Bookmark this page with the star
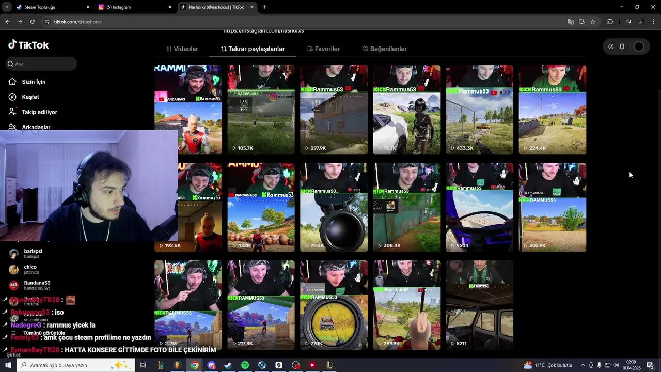 coord(593,22)
